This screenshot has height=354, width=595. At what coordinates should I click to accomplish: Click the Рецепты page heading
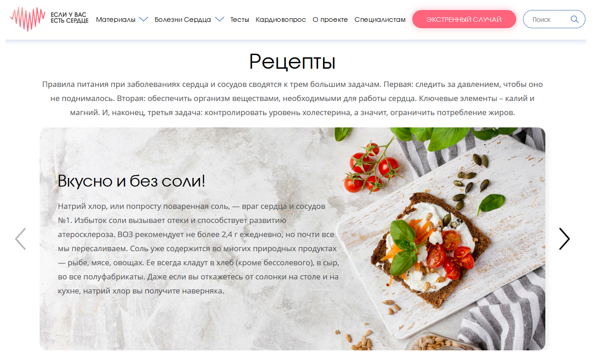[292, 61]
